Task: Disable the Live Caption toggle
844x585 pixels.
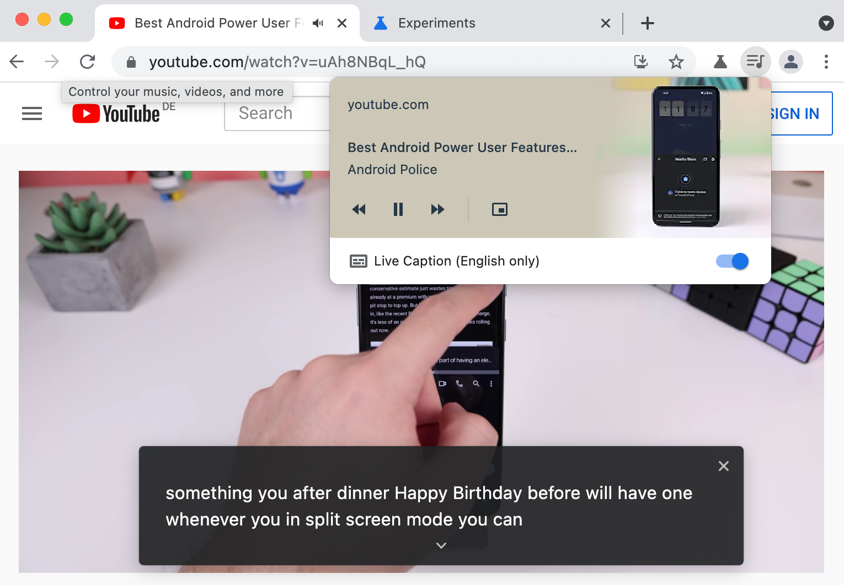Action: [731, 261]
